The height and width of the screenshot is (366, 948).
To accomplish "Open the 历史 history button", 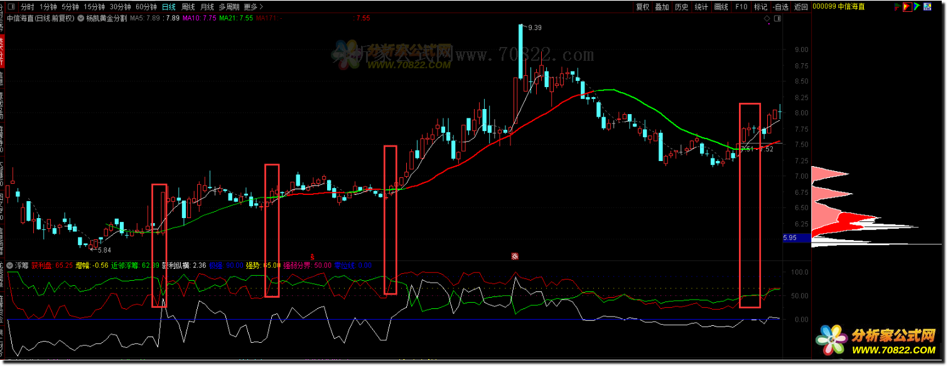I will pyautogui.click(x=682, y=7).
